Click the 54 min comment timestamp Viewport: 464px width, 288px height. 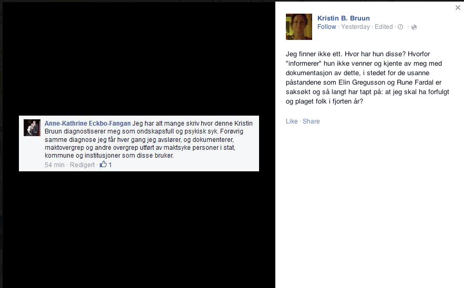pyautogui.click(x=55, y=165)
